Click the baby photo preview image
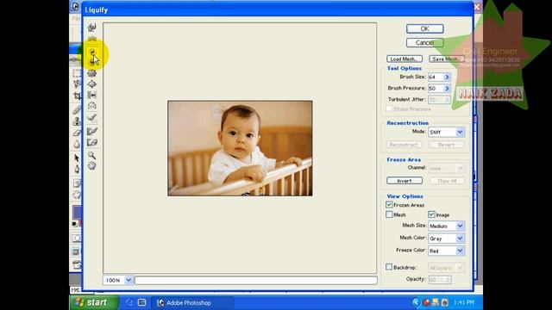This screenshot has height=310, width=552. [240, 148]
